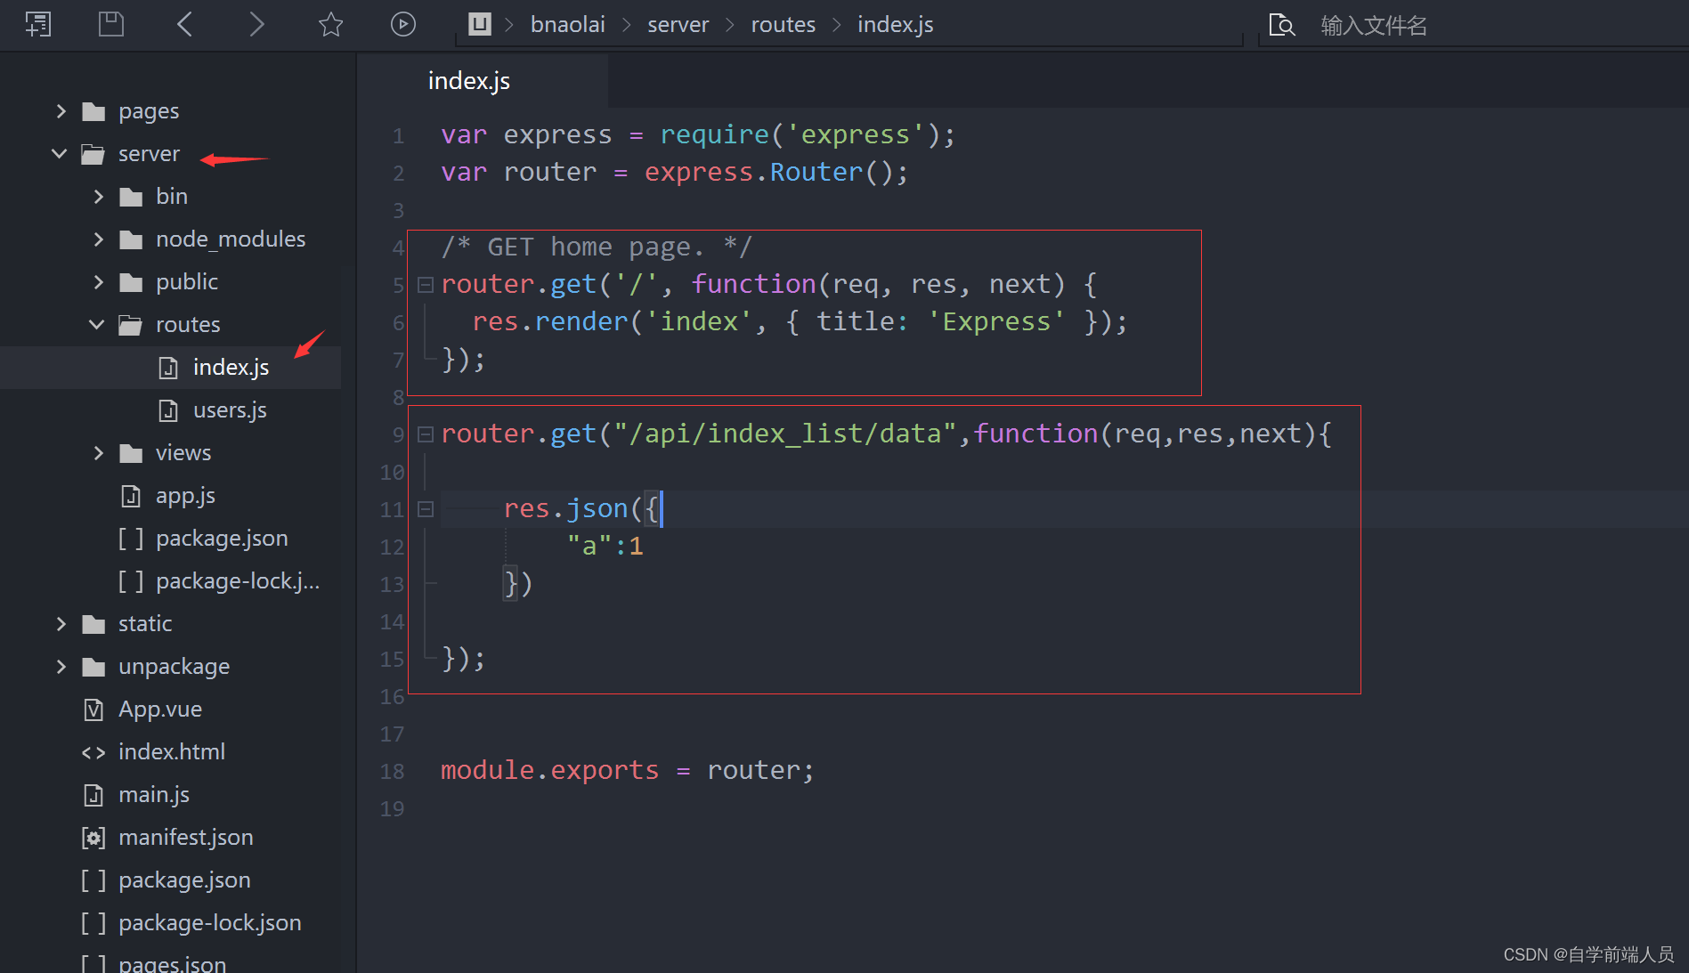Collapse the router.get '/' code block
This screenshot has width=1689, height=973.
pos(426,283)
